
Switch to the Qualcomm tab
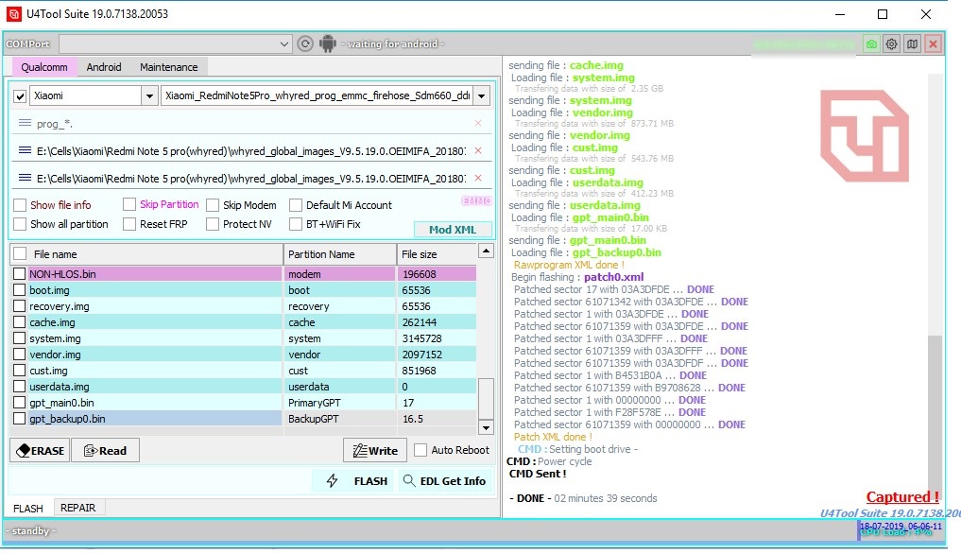tap(44, 67)
